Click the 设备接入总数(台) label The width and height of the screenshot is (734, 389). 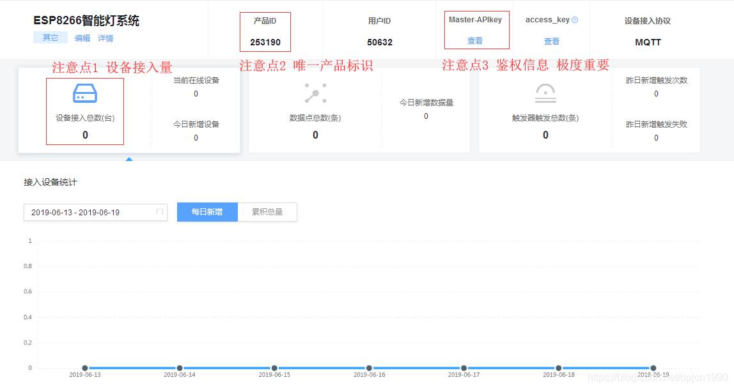(x=85, y=118)
